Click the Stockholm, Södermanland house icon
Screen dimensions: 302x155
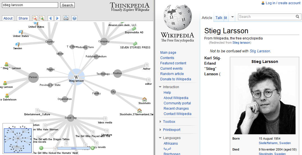point(139,111)
